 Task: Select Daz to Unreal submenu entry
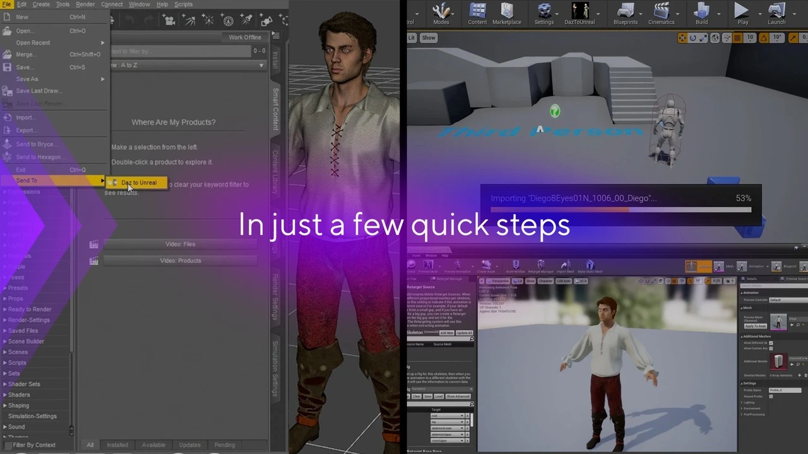[138, 183]
